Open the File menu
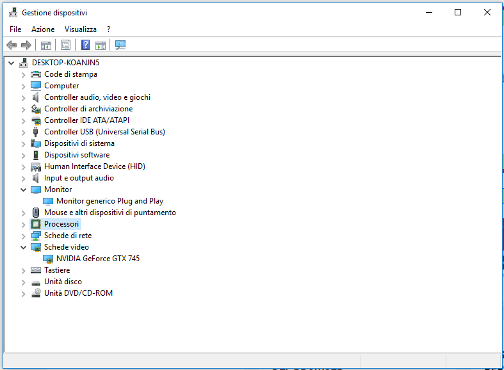The image size is (504, 370). point(15,29)
